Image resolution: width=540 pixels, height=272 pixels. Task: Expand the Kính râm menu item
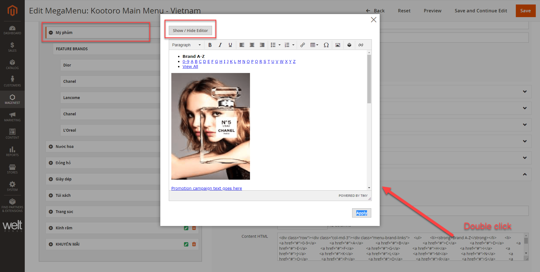(51, 228)
